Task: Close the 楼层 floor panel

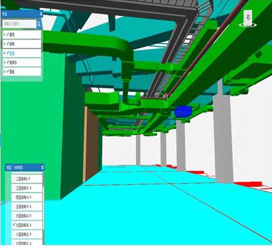Action: pos(43,167)
